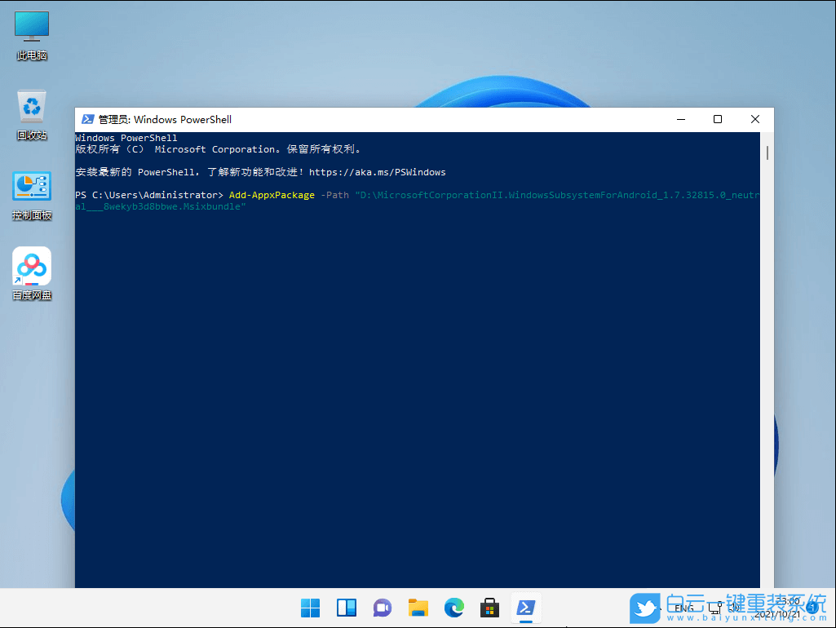Click the PowerShell window scrollbar
This screenshot has height=628, width=836.
click(x=766, y=151)
